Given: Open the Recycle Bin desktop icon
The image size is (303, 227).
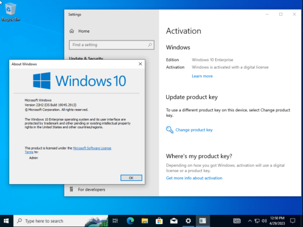Looking at the screenshot, I should click(10, 12).
